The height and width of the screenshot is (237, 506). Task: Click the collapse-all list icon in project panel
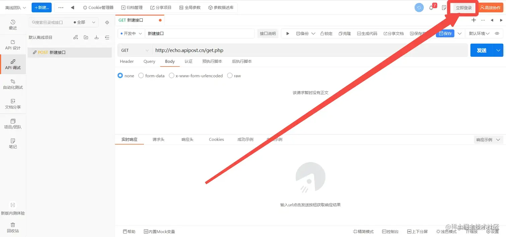107,37
